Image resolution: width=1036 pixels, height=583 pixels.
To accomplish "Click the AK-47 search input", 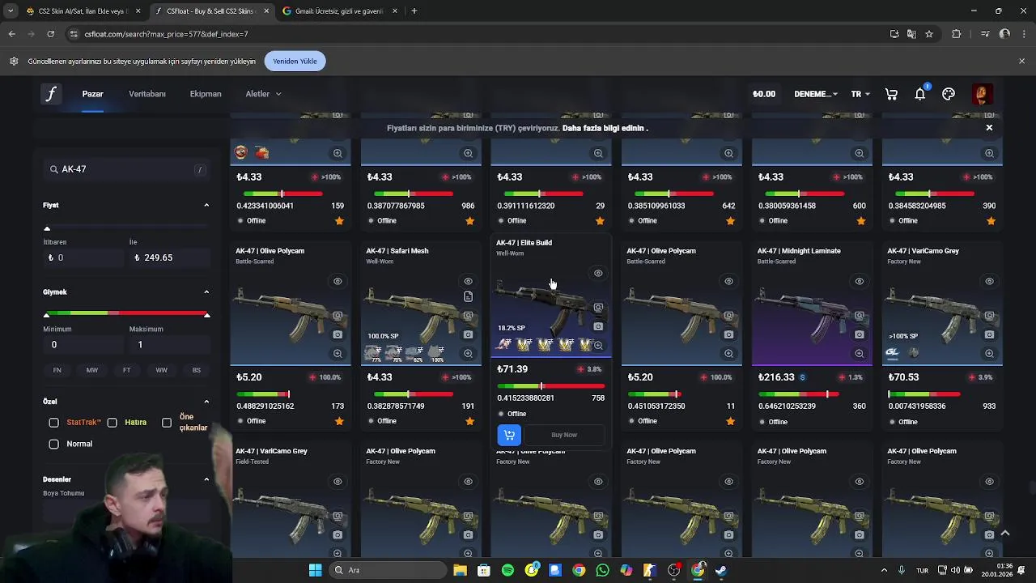I will pyautogui.click(x=126, y=169).
